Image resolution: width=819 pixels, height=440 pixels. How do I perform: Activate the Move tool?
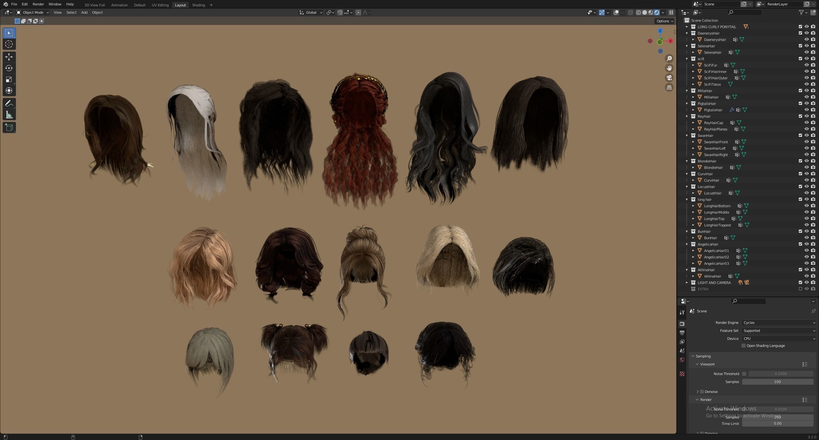point(9,57)
